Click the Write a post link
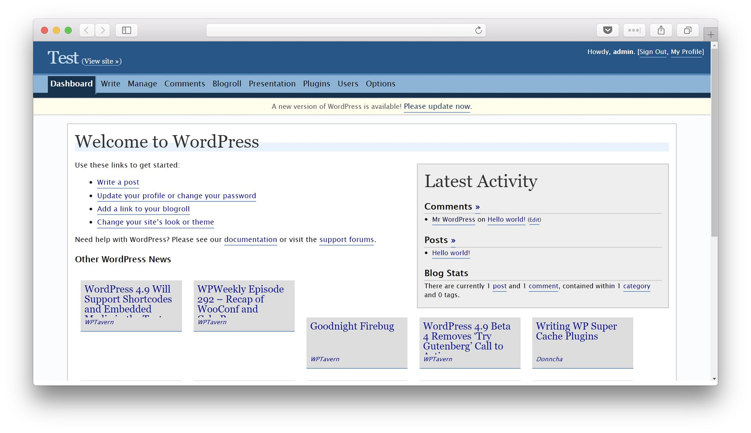The height and width of the screenshot is (433, 751). pos(118,182)
